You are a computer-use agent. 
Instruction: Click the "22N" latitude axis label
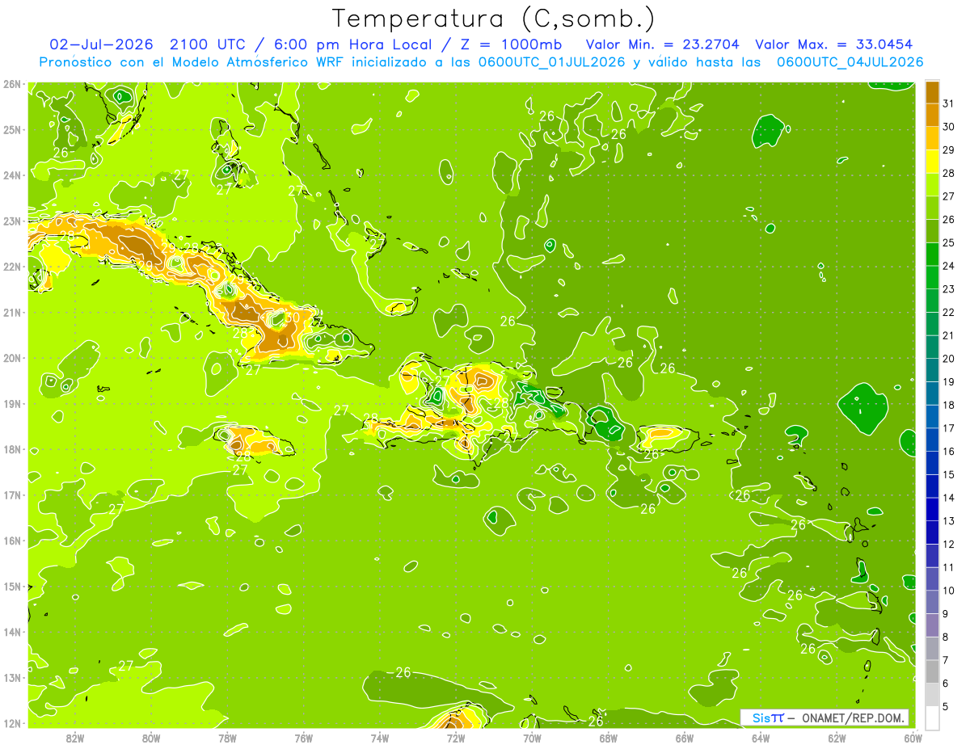pos(11,267)
